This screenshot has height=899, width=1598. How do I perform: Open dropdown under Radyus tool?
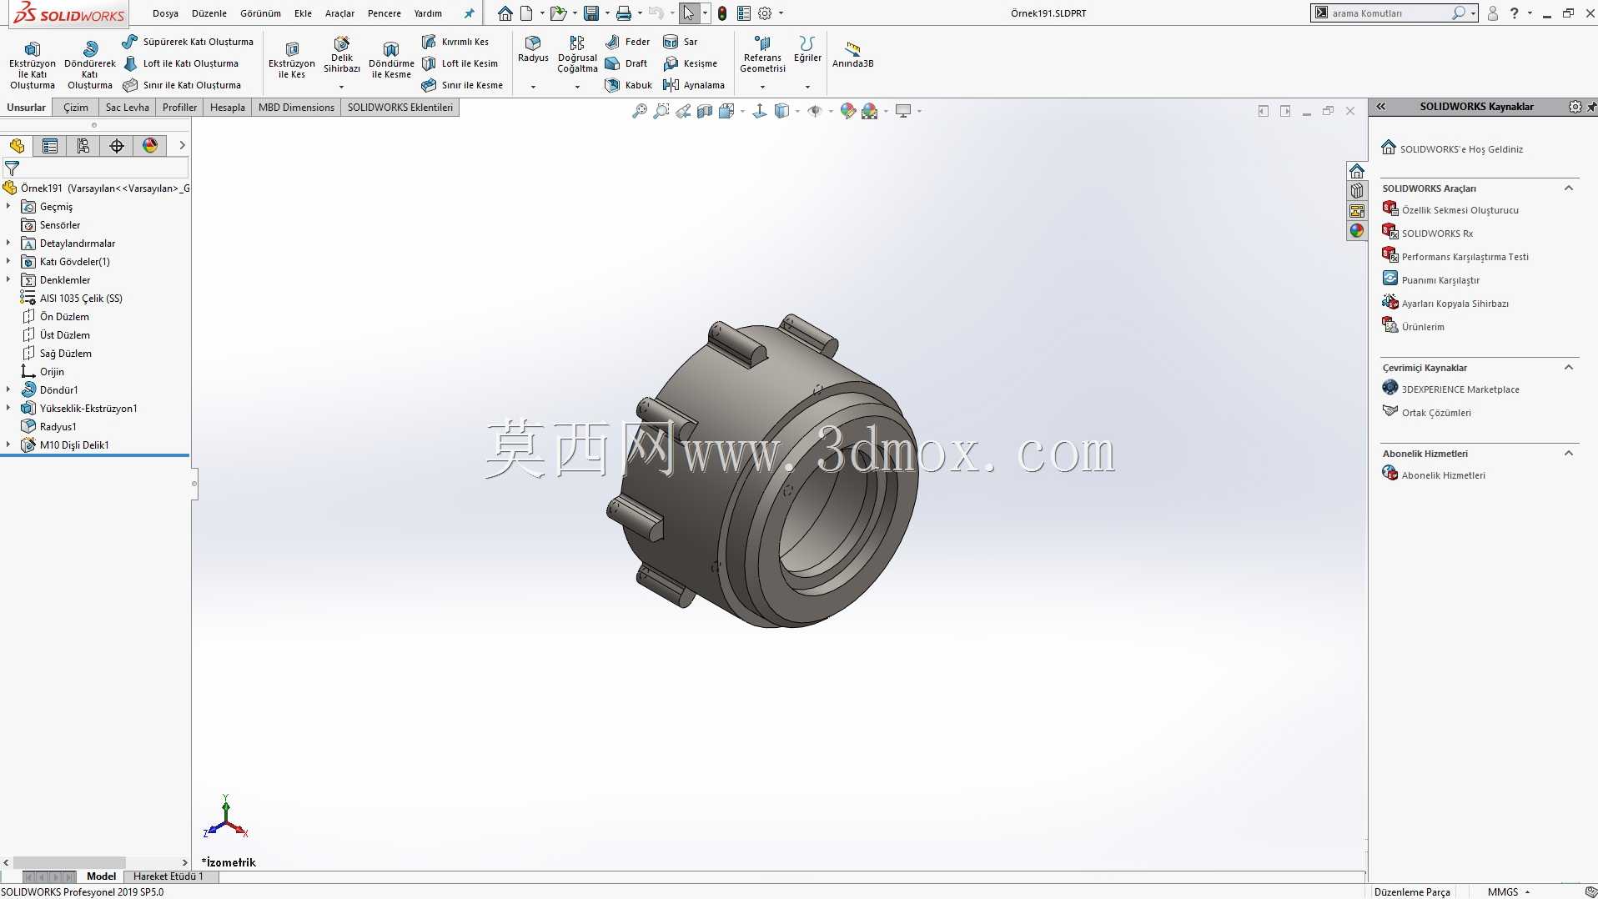coord(533,87)
